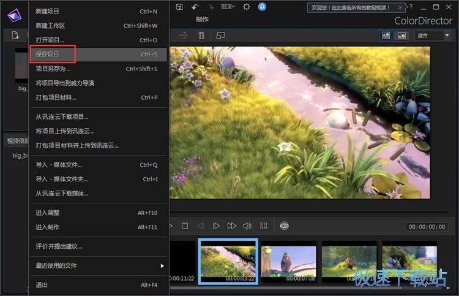
Task: Open settings via the gear icon
Action: pos(247,7)
